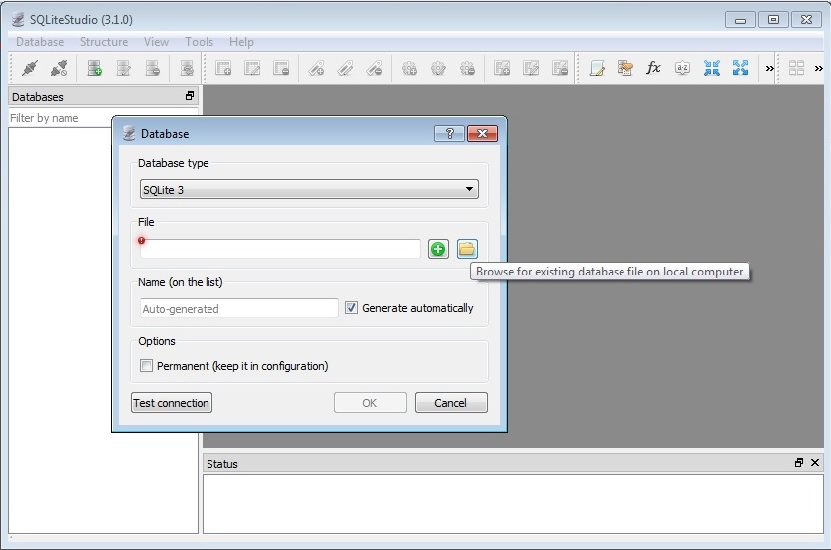Click the blue inward-arrows toolbar icon
The width and height of the screenshot is (831, 550).
pyautogui.click(x=711, y=68)
